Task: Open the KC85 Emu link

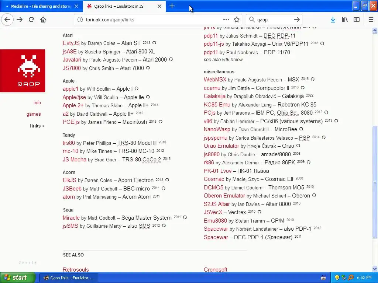Action: (x=217, y=105)
